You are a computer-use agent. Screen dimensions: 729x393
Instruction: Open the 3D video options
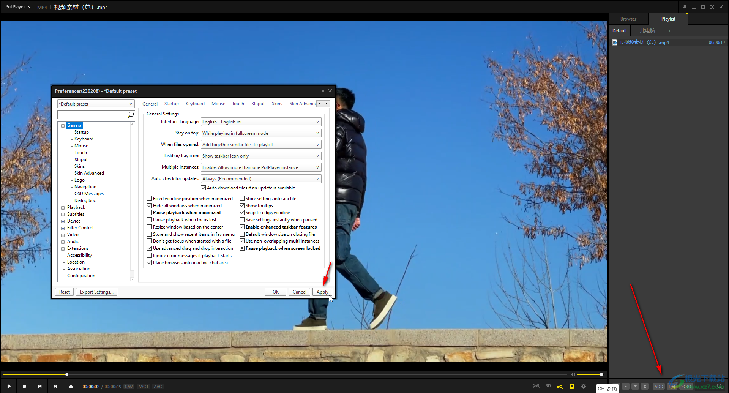tap(548, 386)
